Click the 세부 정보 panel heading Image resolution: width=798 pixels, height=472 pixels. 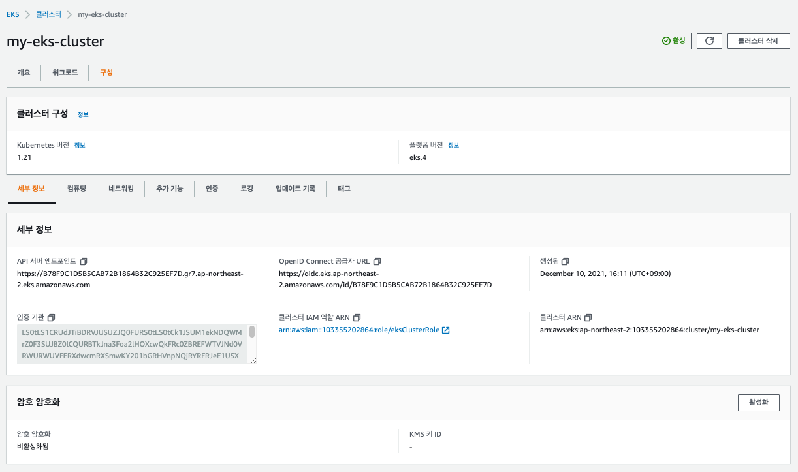point(35,230)
